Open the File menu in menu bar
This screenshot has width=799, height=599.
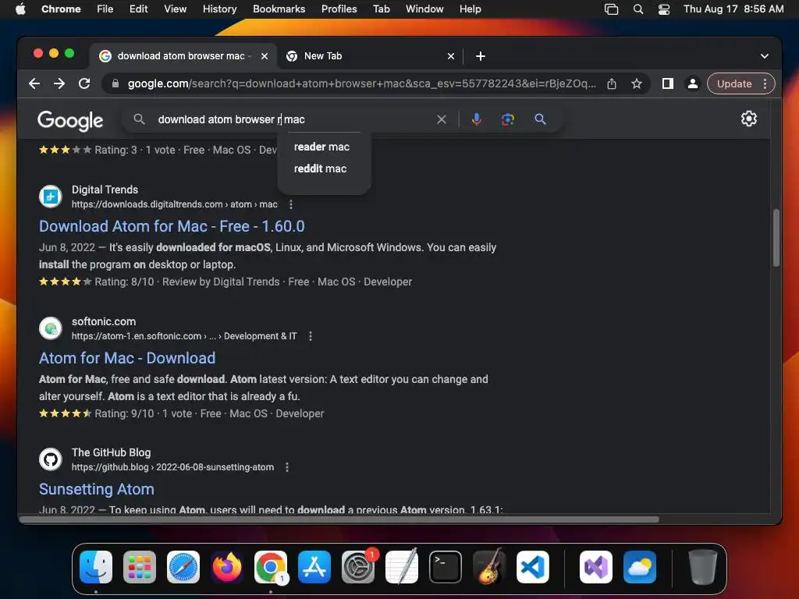pyautogui.click(x=105, y=9)
